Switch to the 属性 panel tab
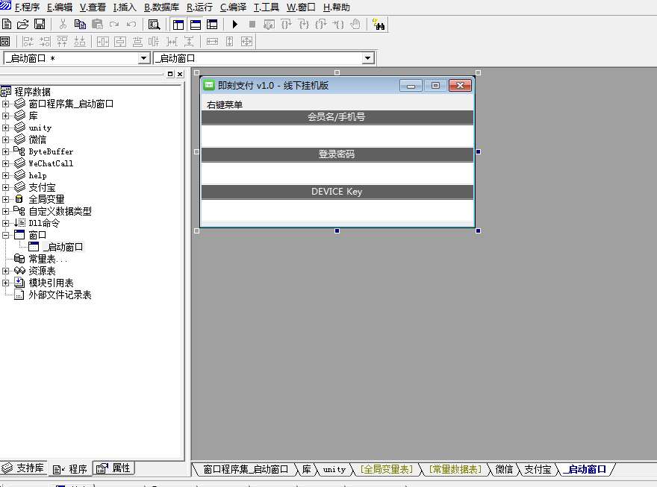This screenshot has height=487, width=657. pyautogui.click(x=114, y=468)
